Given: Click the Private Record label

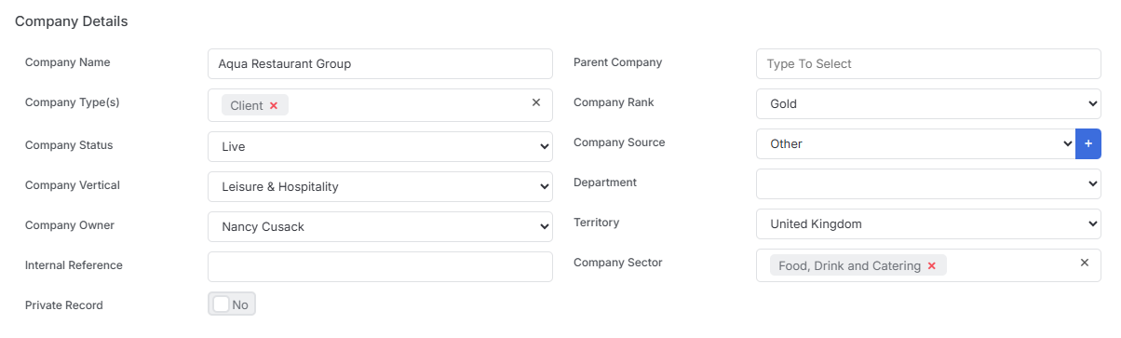Looking at the screenshot, I should coord(64,304).
